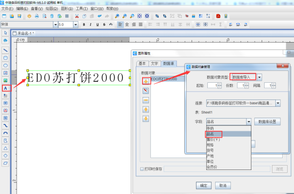Open the 帮助(H) menu

[112, 9]
